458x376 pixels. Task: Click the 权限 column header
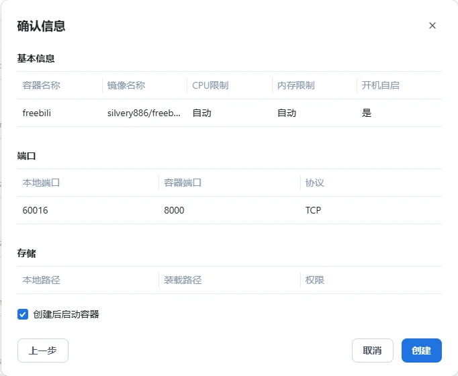(x=315, y=280)
